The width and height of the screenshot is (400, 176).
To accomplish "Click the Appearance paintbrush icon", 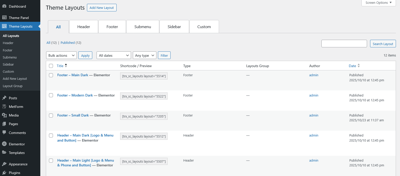I will [4, 164].
